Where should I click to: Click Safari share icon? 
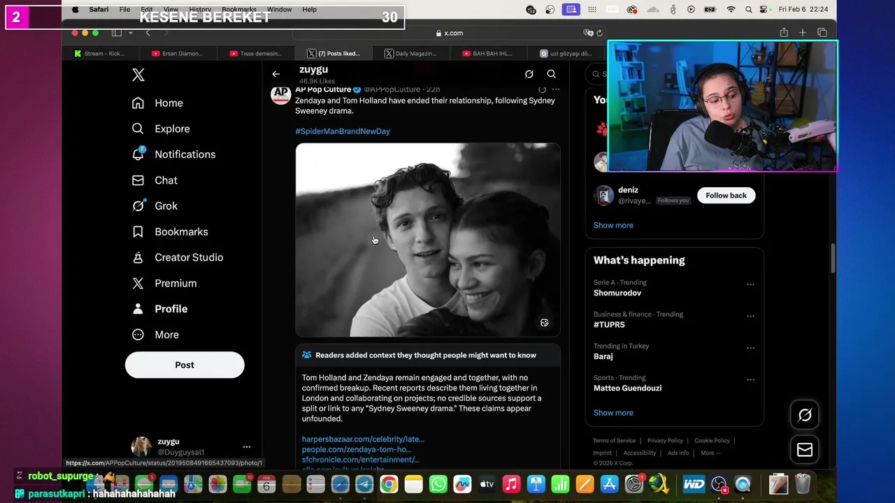tap(784, 33)
